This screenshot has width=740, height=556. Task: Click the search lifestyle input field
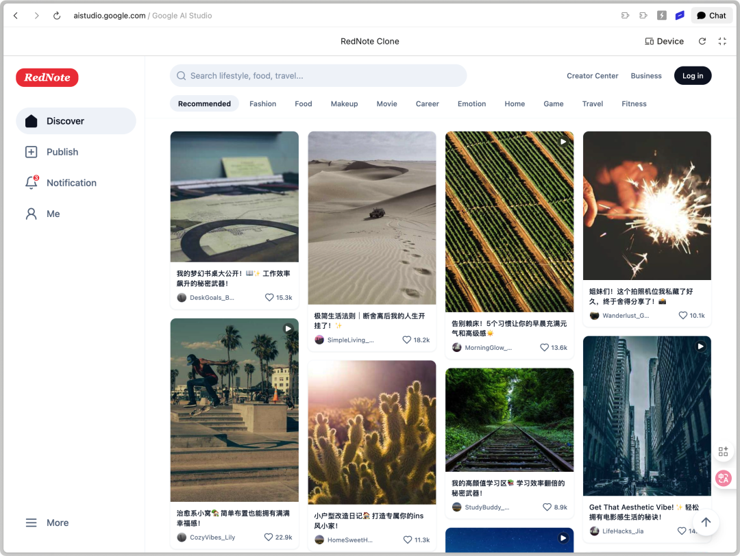coord(319,75)
